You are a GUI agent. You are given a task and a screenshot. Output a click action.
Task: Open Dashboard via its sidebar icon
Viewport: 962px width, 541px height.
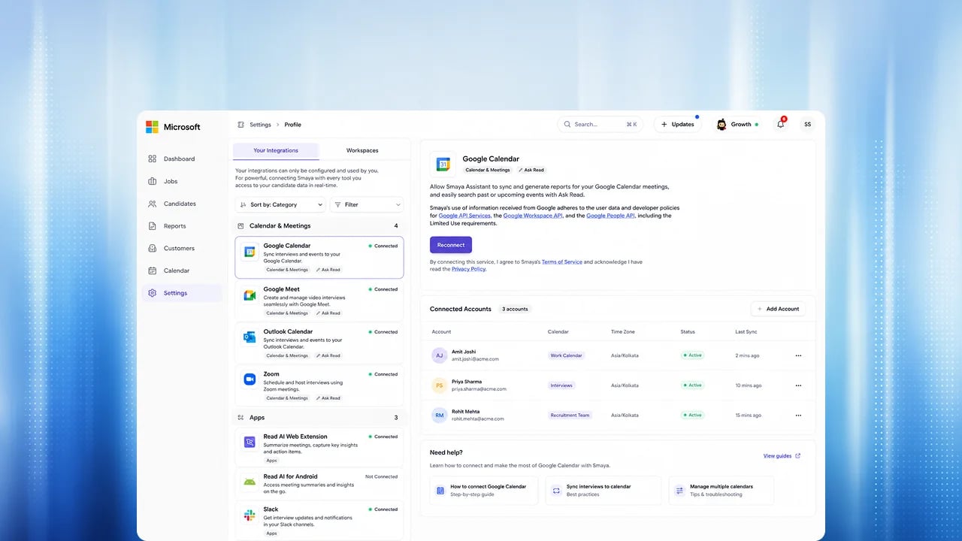(x=153, y=159)
